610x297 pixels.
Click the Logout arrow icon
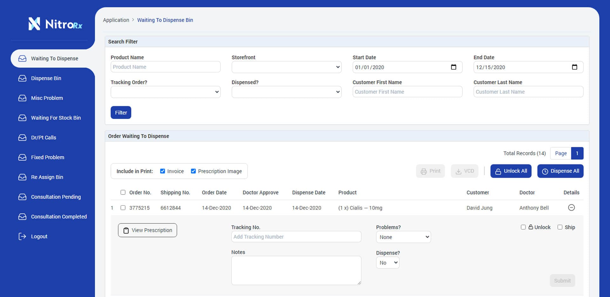[x=22, y=236]
